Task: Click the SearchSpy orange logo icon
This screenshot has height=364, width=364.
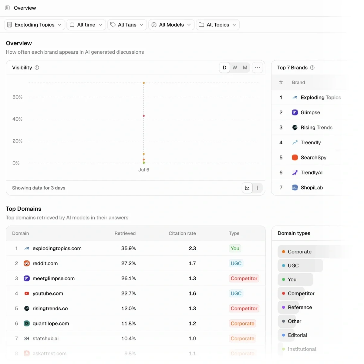Action: click(x=295, y=158)
